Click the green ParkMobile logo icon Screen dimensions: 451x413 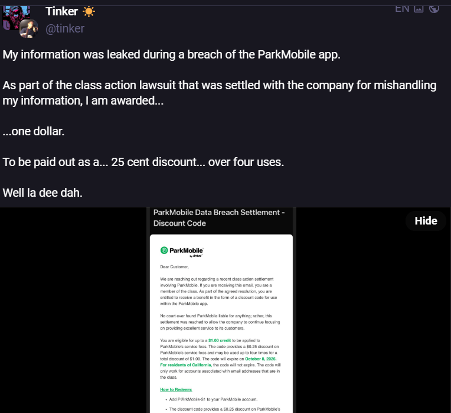[x=164, y=251]
